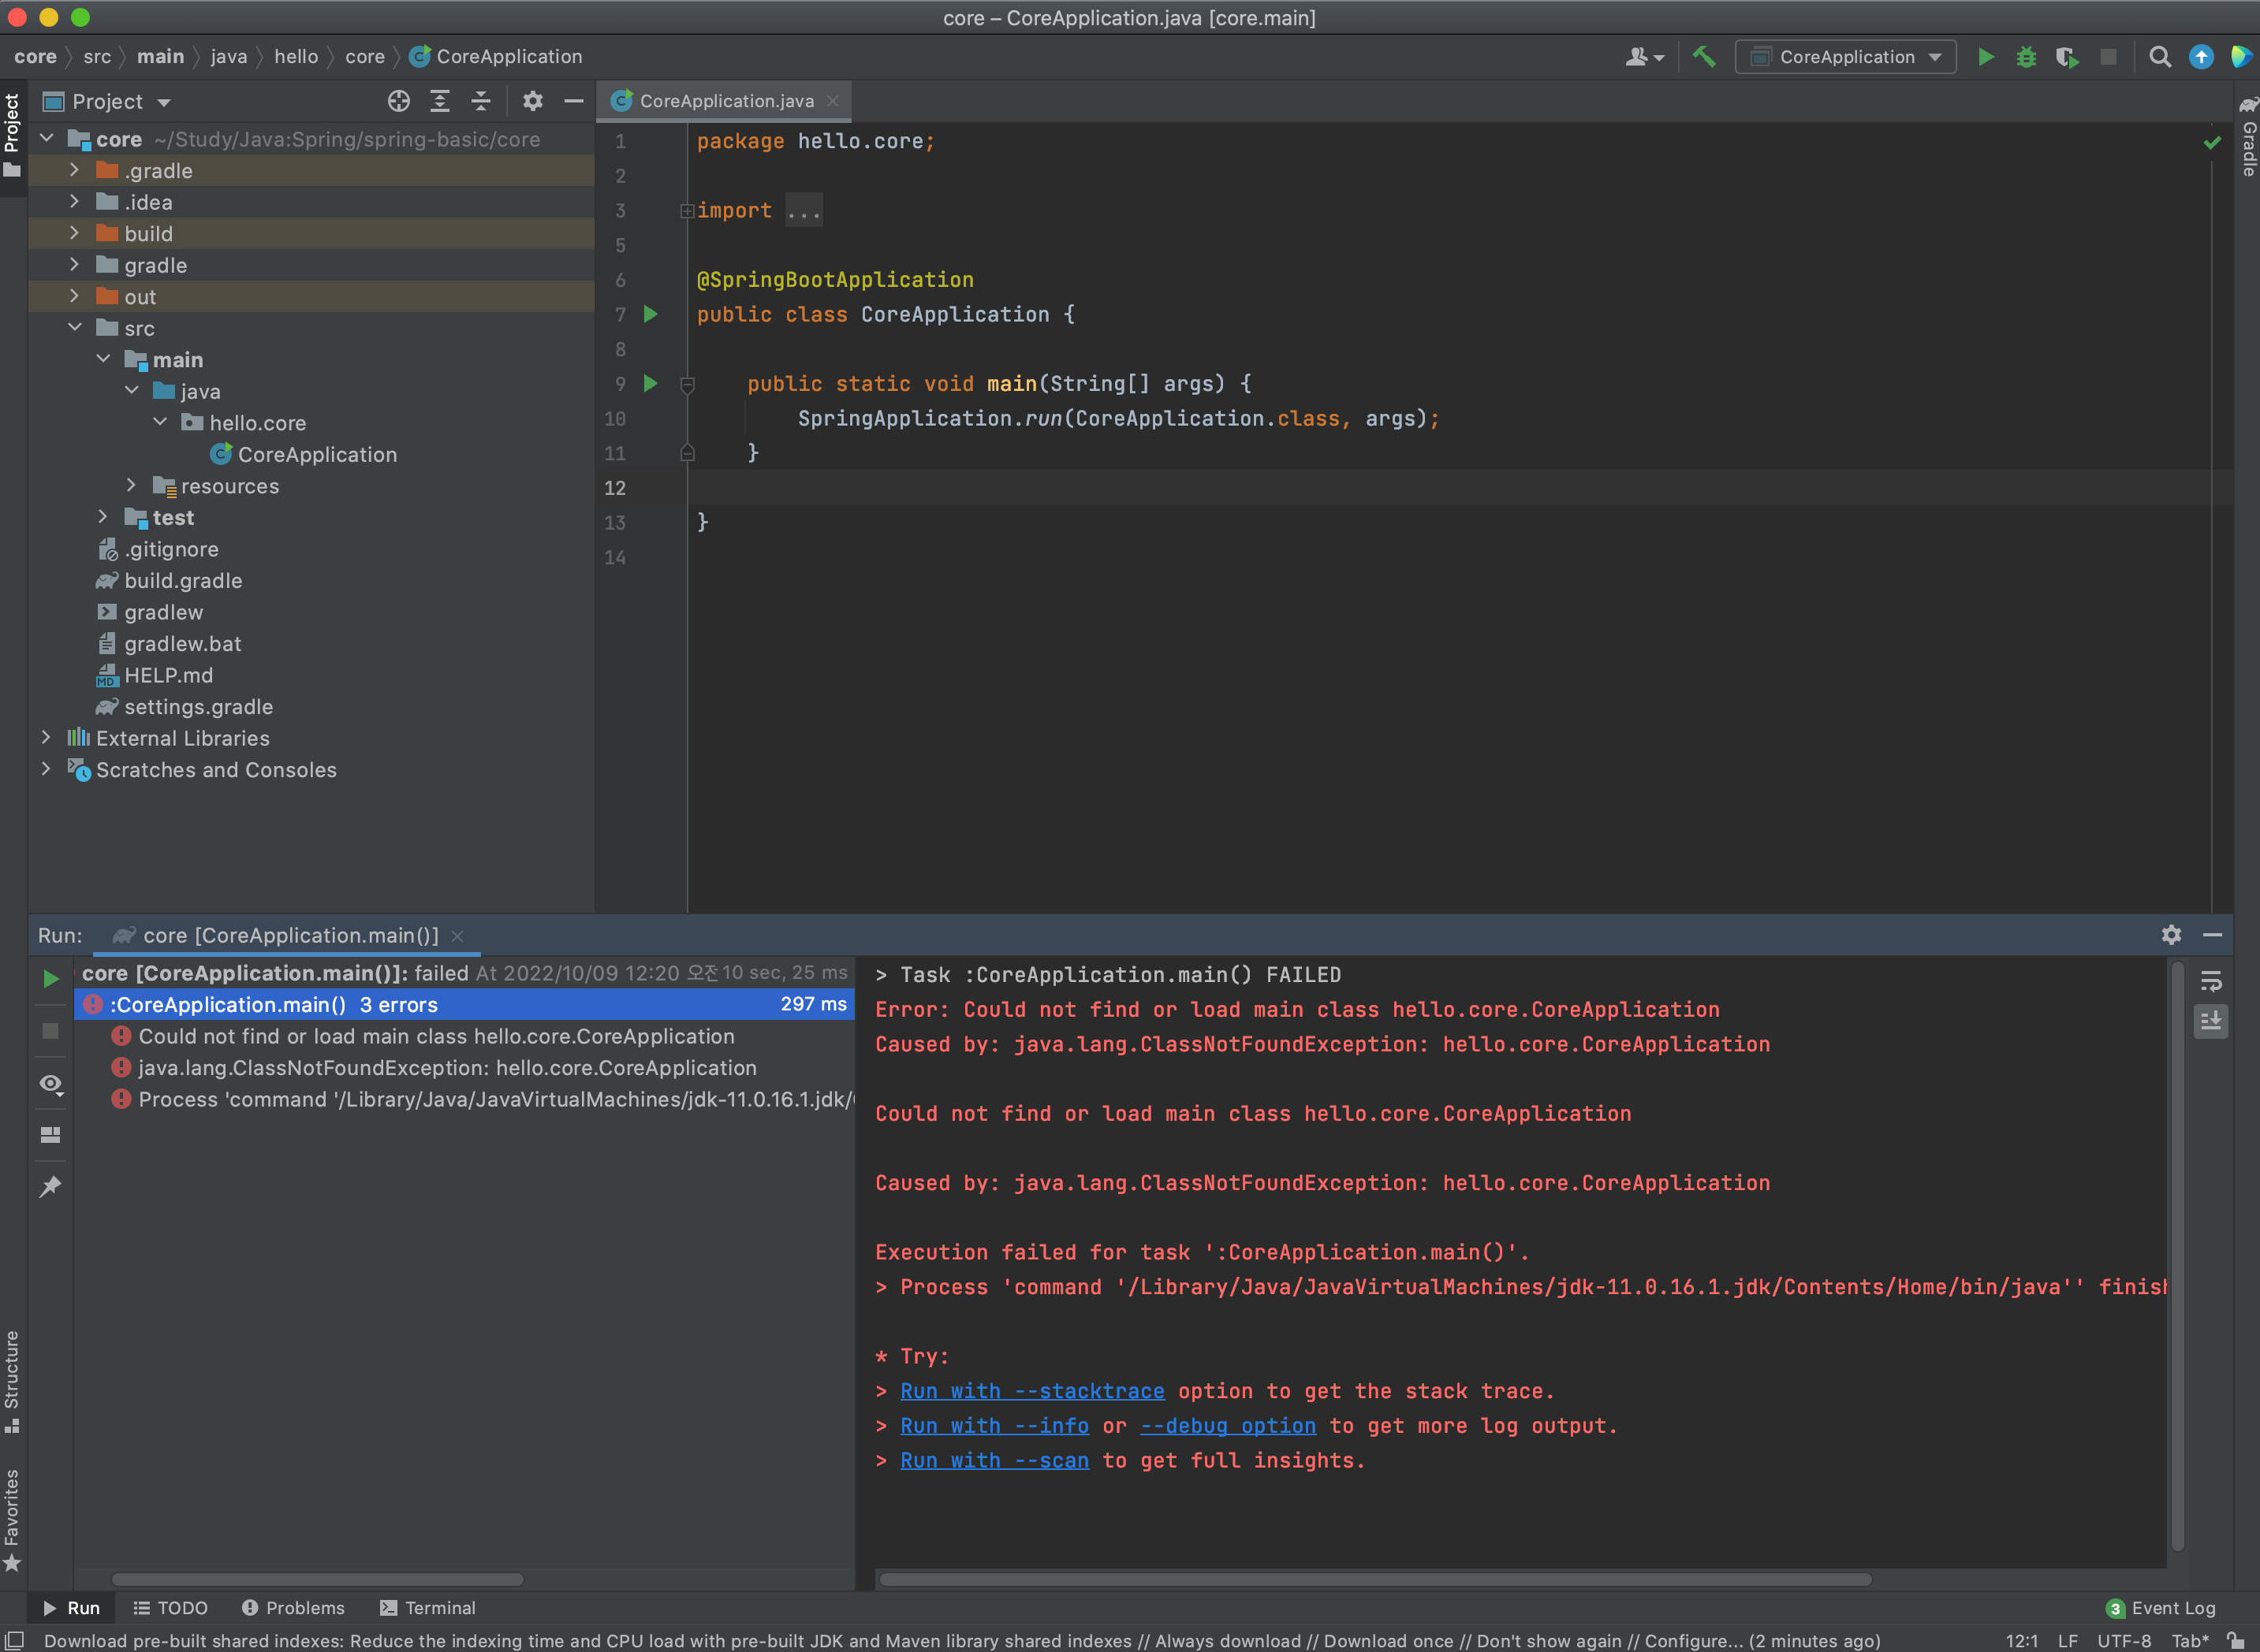
Task: Click the console horizontal scrollbar
Action: pos(1374,1579)
